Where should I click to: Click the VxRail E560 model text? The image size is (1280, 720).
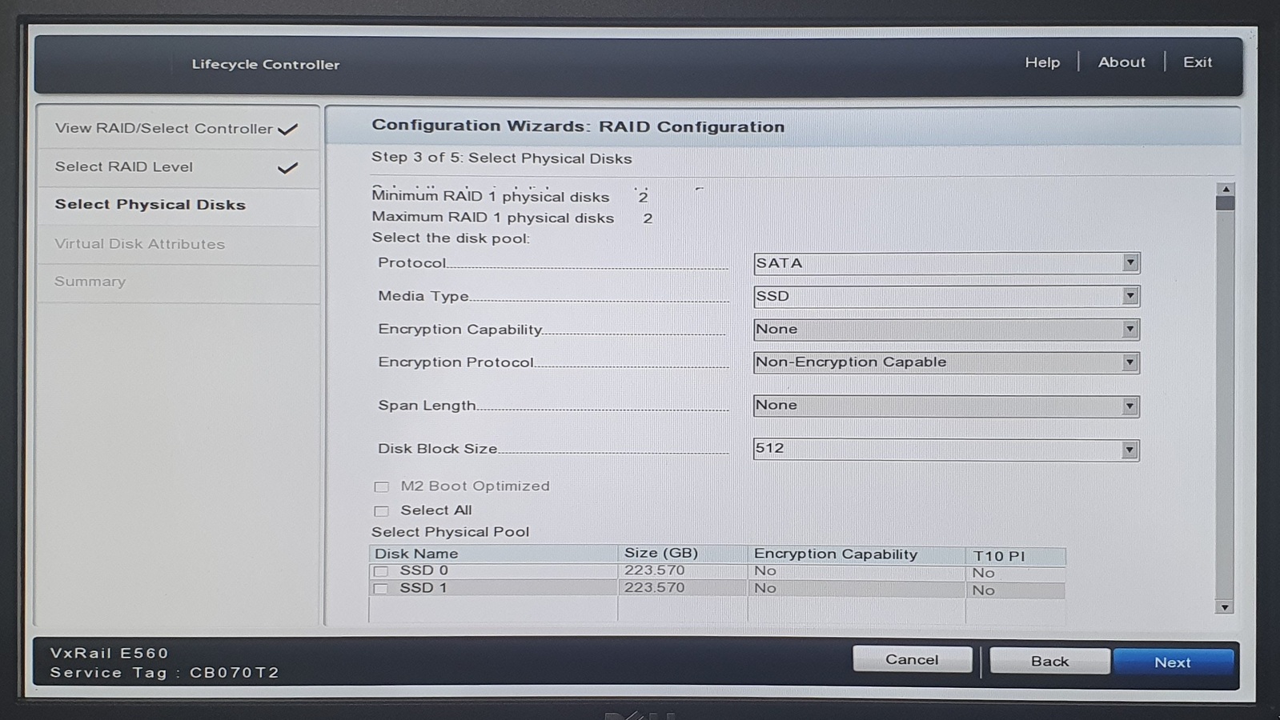tap(110, 653)
